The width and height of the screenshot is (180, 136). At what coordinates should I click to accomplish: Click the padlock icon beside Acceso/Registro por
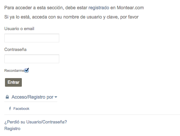[7, 97]
